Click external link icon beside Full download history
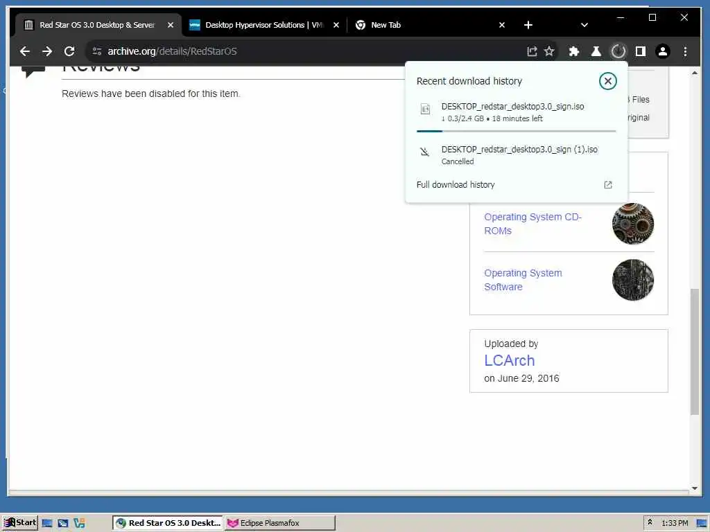Image resolution: width=710 pixels, height=532 pixels. 607,184
